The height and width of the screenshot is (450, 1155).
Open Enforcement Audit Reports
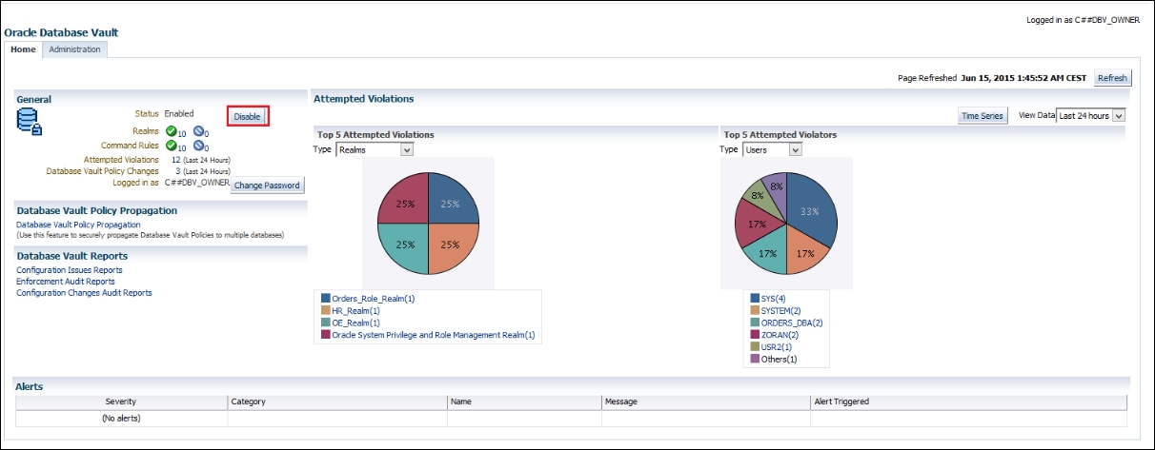click(x=66, y=282)
